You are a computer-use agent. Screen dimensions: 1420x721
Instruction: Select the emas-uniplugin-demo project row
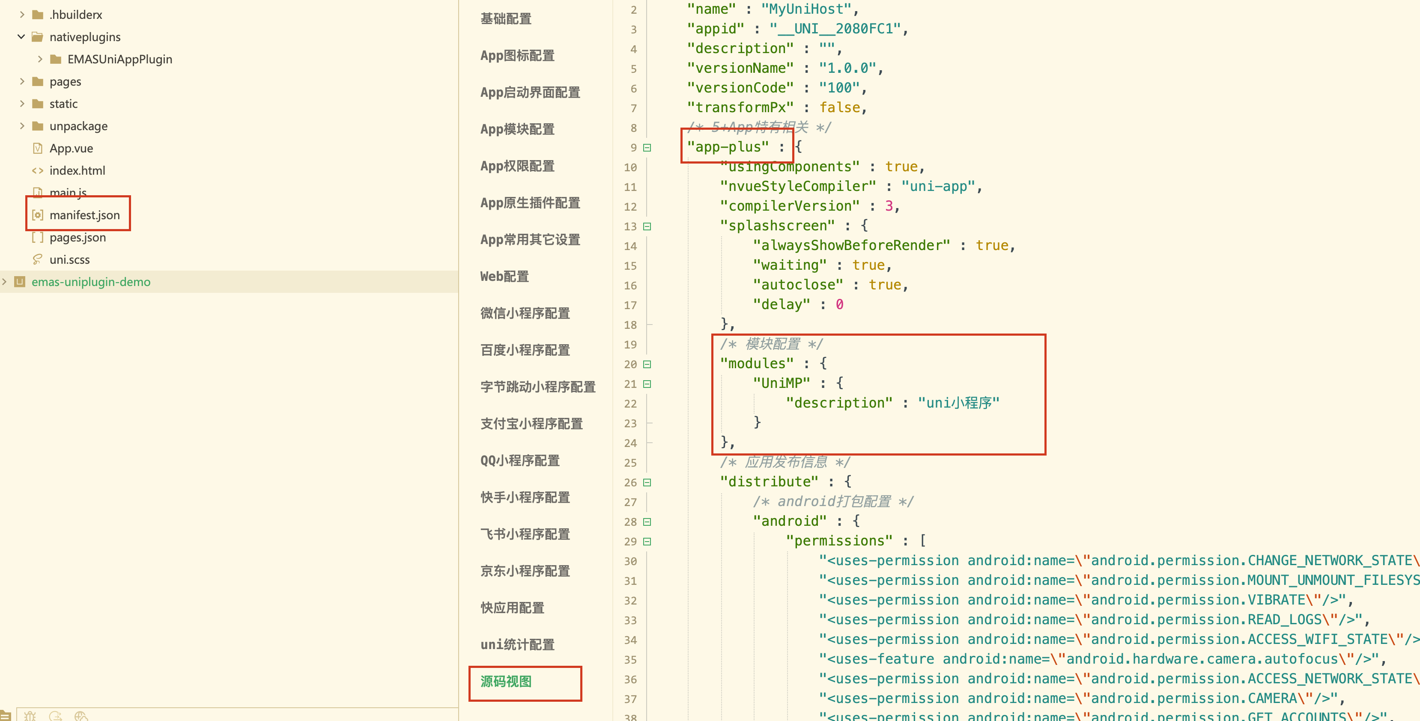(x=229, y=282)
